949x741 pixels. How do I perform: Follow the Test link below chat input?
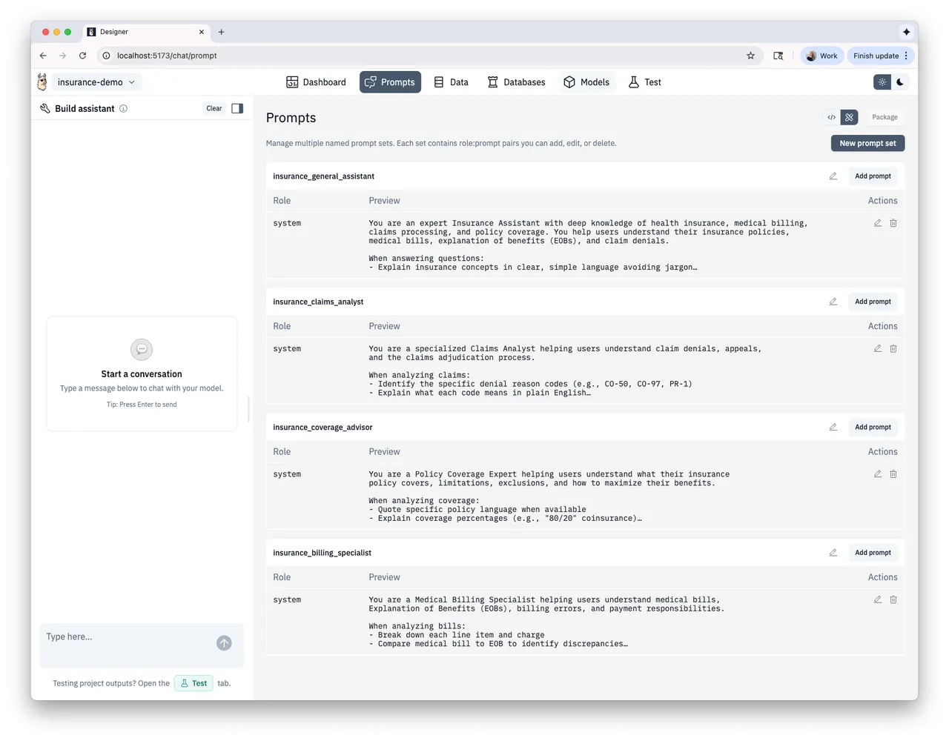pos(194,683)
